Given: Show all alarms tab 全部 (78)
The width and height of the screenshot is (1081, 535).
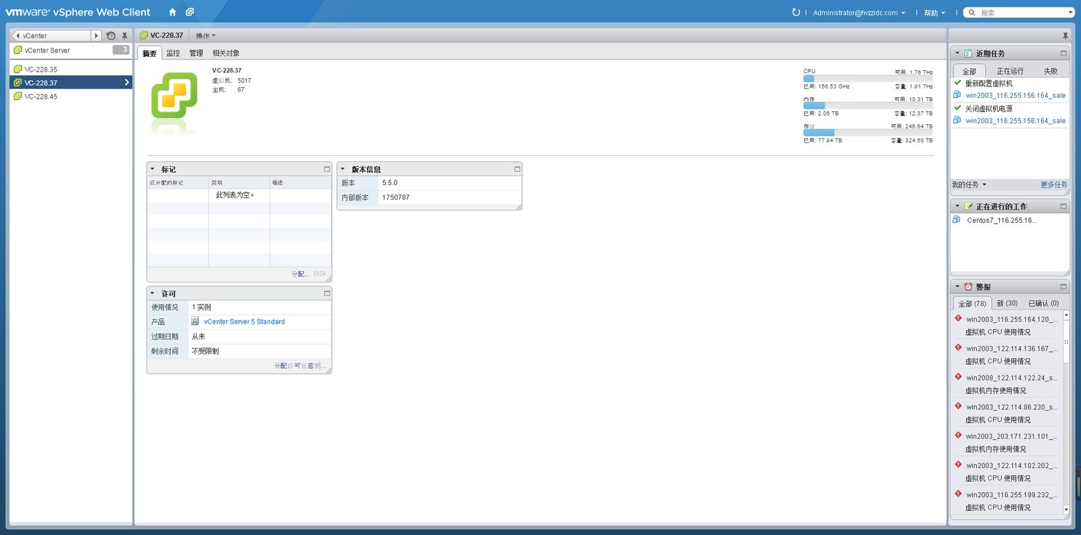Looking at the screenshot, I should [x=972, y=303].
